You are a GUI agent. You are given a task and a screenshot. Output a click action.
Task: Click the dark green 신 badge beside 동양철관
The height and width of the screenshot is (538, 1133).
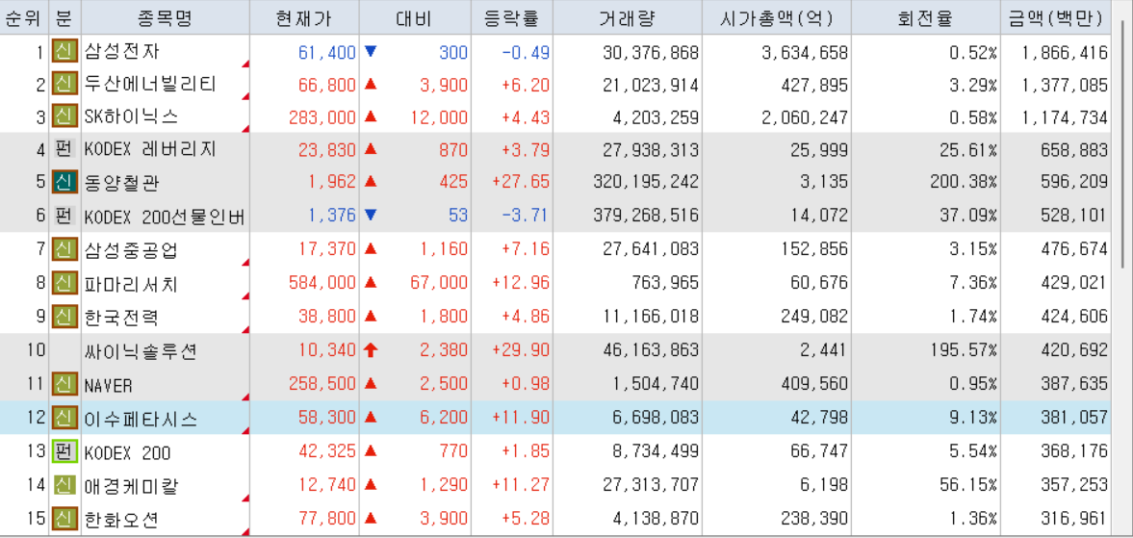64,183
